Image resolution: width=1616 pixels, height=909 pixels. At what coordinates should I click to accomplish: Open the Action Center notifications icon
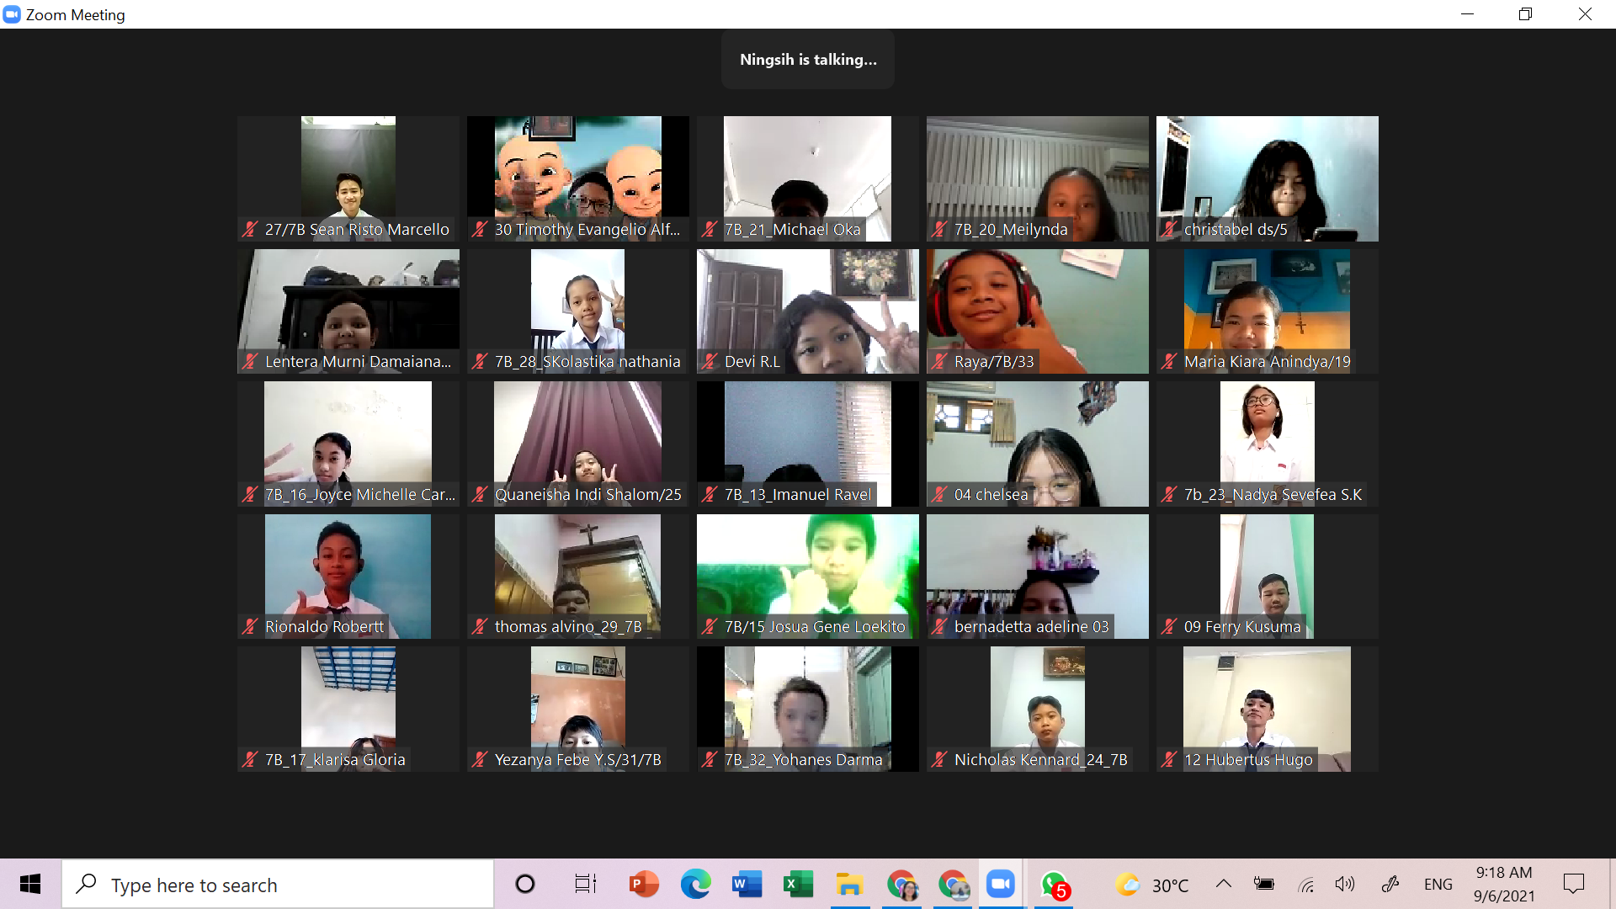pyautogui.click(x=1574, y=884)
